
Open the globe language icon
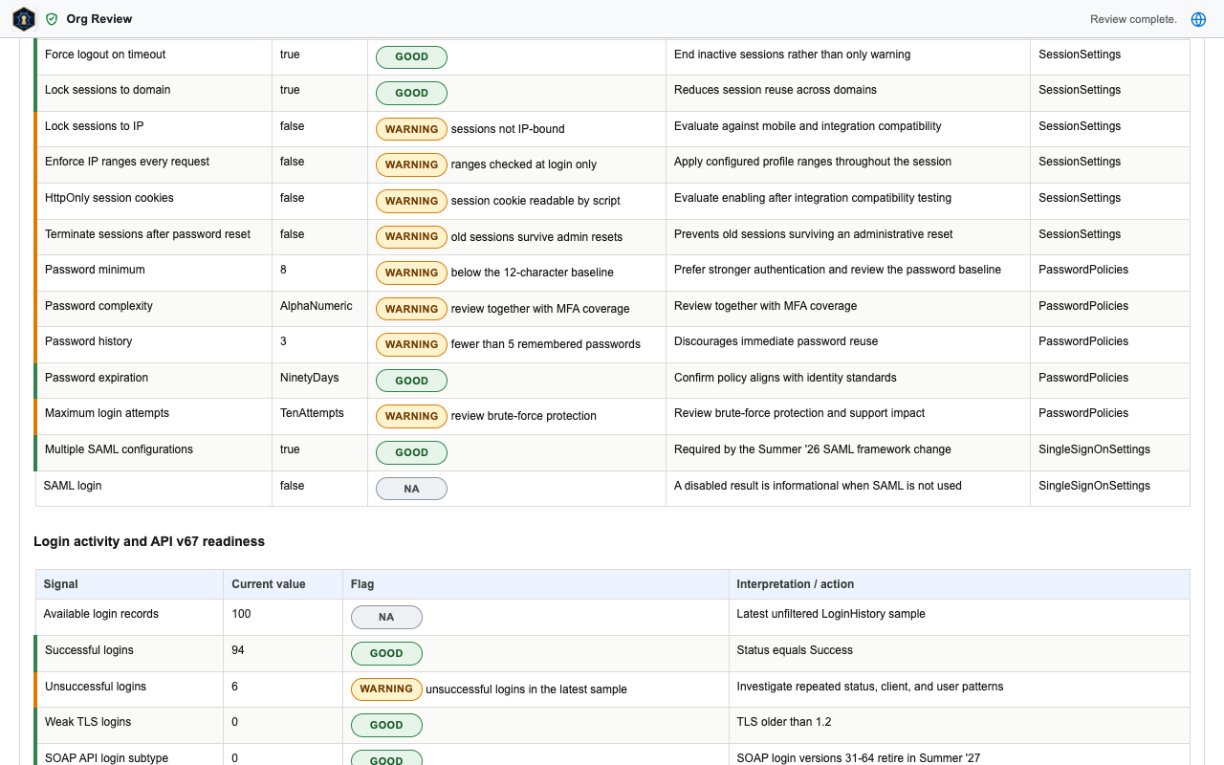(x=1198, y=19)
